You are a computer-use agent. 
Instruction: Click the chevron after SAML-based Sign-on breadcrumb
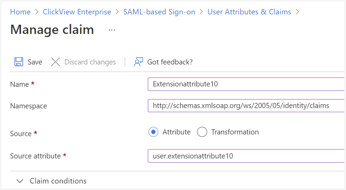[201, 12]
